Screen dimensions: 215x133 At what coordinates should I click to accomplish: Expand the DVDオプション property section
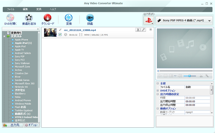click(158, 91)
